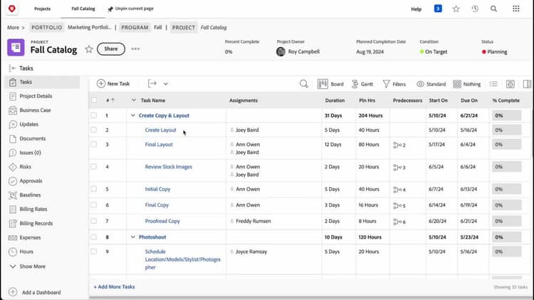Open recent history clock icon in header

474,9
